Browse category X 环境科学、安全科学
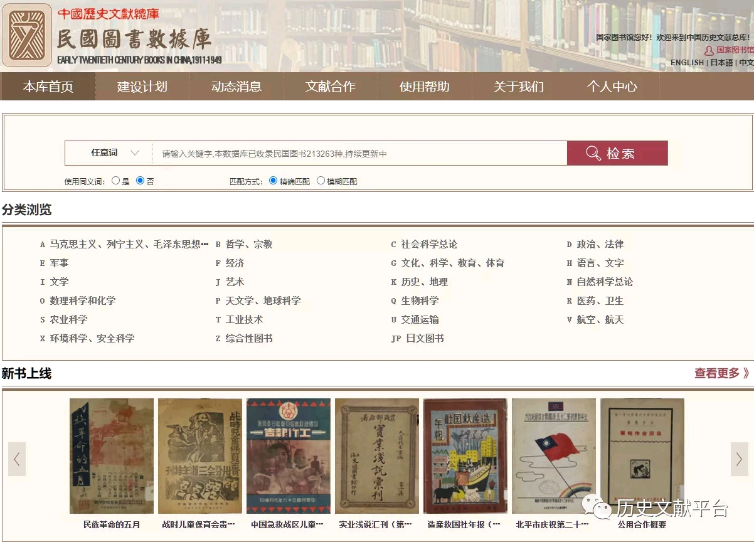The width and height of the screenshot is (754, 542). 87,338
